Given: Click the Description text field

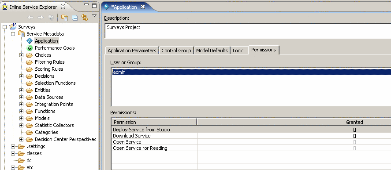Looking at the screenshot, I should coord(248,31).
